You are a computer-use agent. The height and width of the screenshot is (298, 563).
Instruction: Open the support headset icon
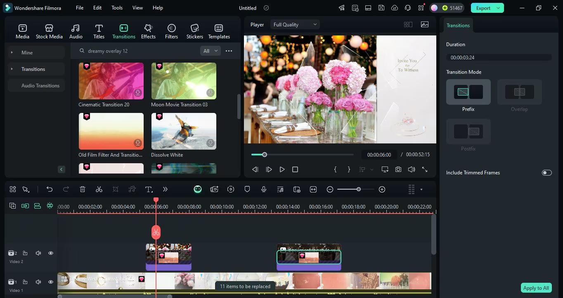point(408,8)
